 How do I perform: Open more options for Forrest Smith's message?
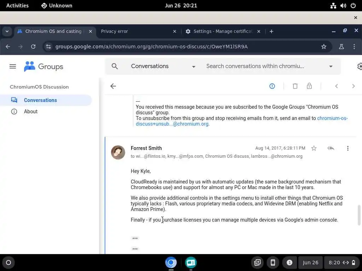coord(348,148)
